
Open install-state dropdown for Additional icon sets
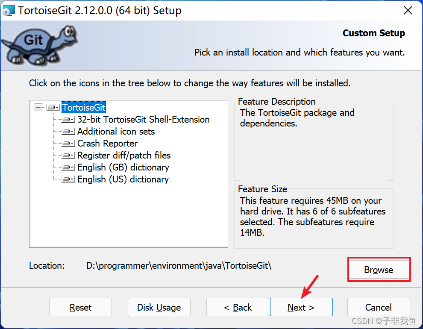(x=68, y=132)
